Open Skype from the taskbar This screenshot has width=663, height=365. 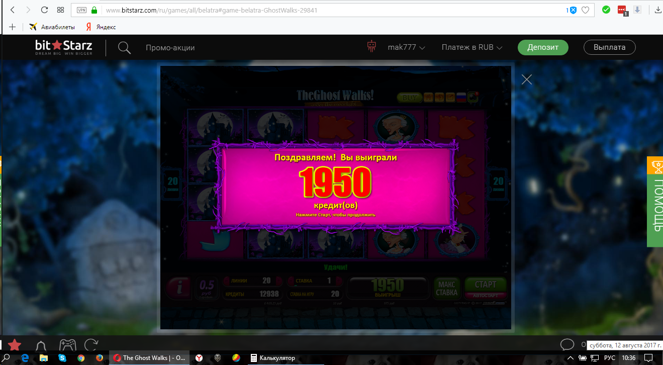62,358
